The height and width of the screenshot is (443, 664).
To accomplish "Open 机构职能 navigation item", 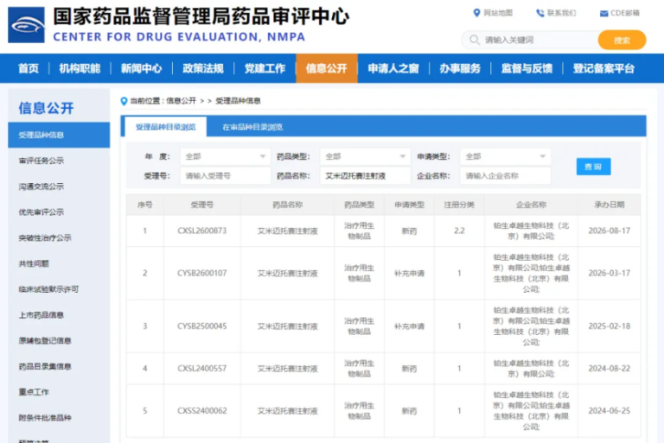I will pyautogui.click(x=80, y=68).
